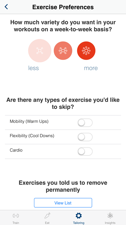
Task: Select the Cardio row label
Action: 16,150
